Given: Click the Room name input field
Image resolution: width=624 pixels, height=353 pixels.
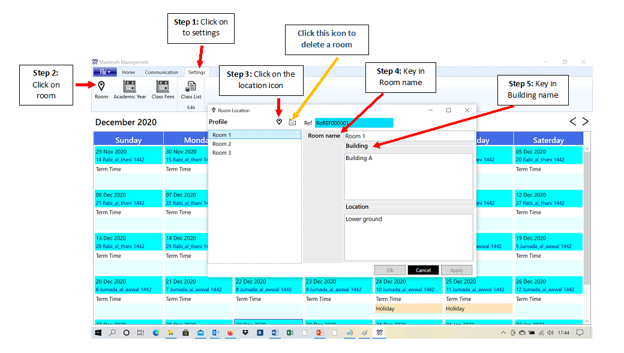Looking at the screenshot, I should click(408, 136).
